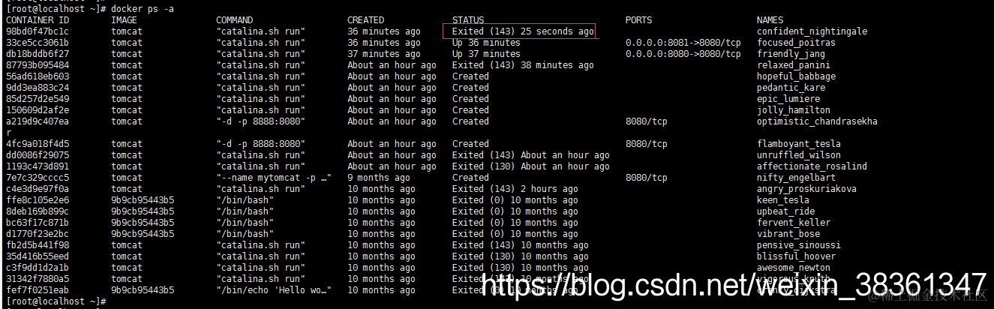Click status 'Exited (143) 2 hours ago'
Screen dimensions: 994x309
[x=515, y=189]
